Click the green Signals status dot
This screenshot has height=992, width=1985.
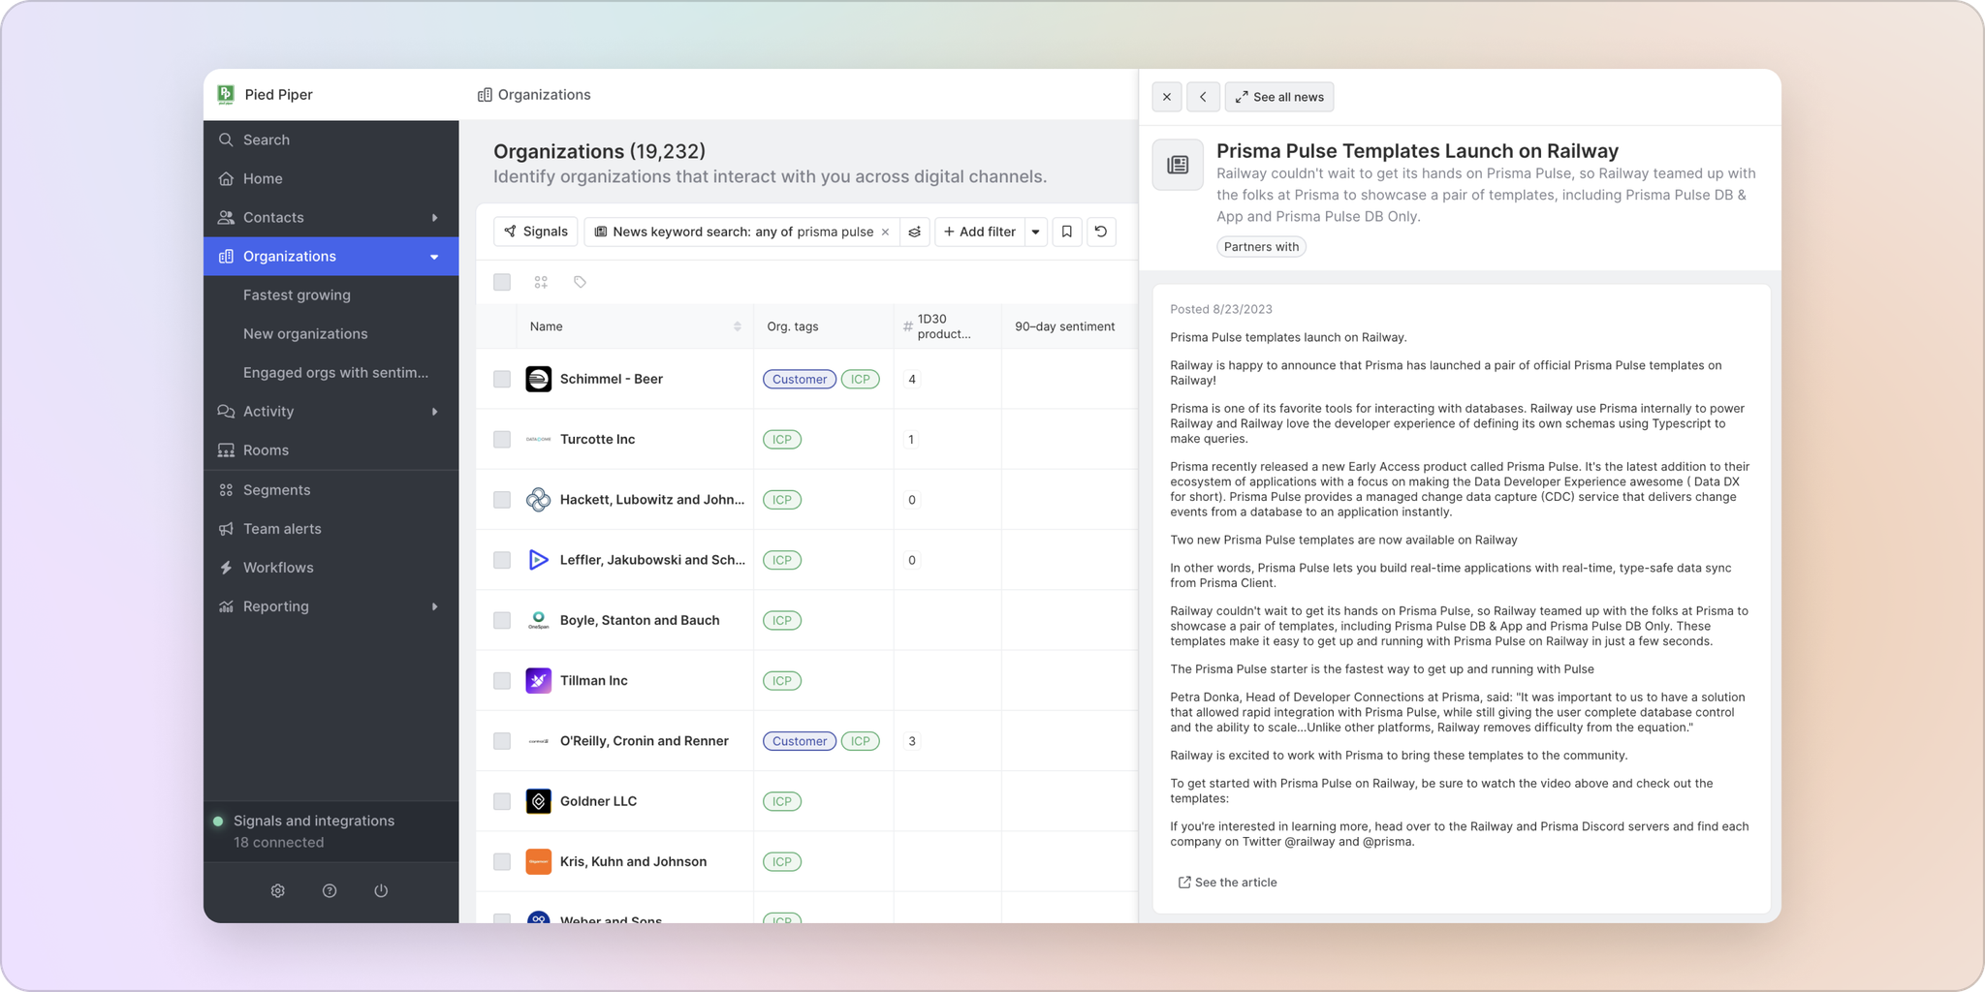click(x=218, y=821)
